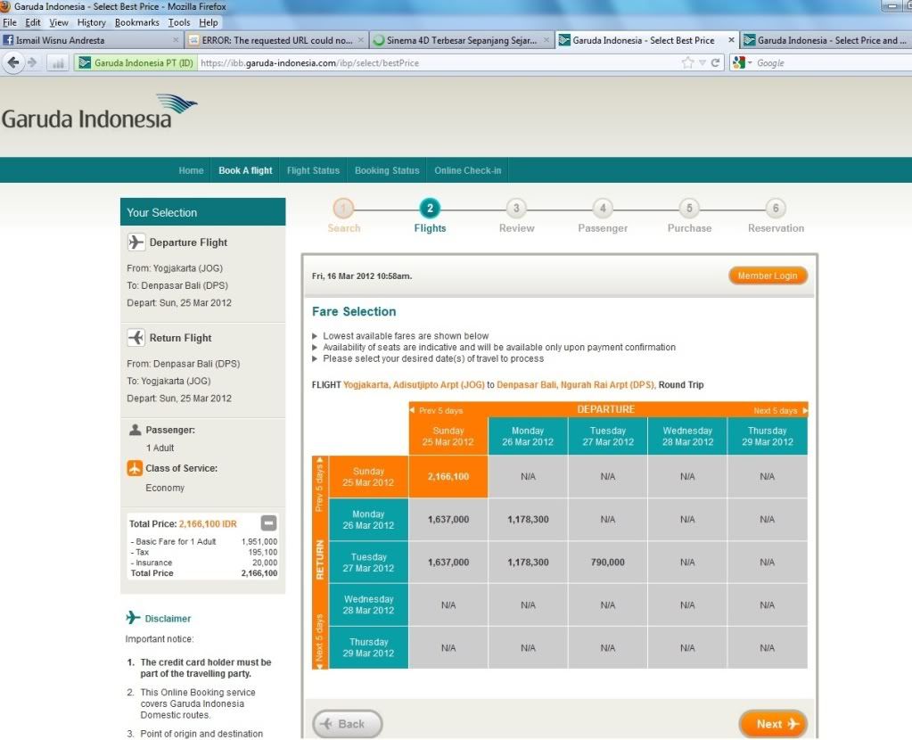The width and height of the screenshot is (912, 740).
Task: Close the Ismail Wisnu Andresta tab
Action: [x=176, y=40]
